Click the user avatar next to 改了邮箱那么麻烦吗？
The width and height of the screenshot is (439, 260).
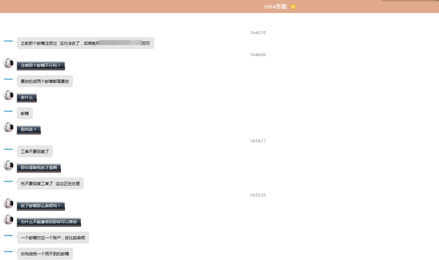8,204
